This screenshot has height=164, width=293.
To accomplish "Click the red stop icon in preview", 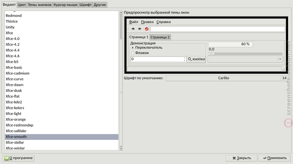I will [147, 29].
